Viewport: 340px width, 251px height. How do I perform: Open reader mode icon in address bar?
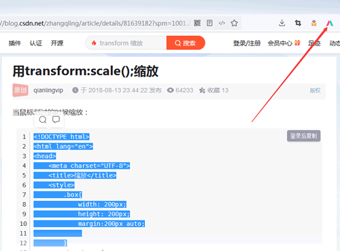209,23
